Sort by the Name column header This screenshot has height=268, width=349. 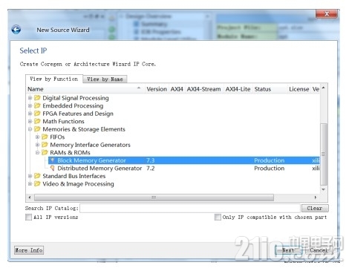(85, 89)
